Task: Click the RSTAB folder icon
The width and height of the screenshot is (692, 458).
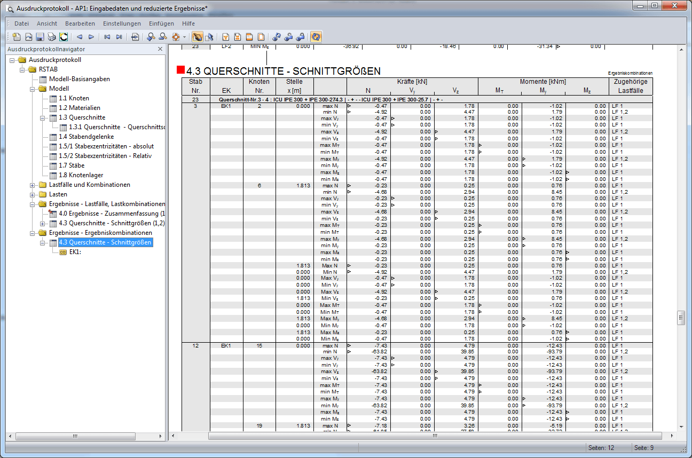Action: [32, 69]
